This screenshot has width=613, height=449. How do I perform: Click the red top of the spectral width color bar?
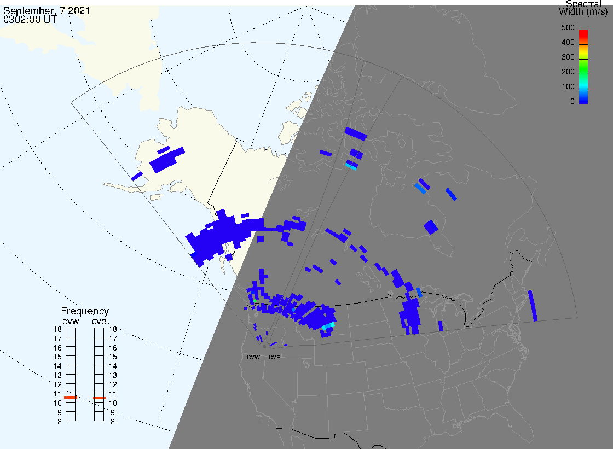583,34
